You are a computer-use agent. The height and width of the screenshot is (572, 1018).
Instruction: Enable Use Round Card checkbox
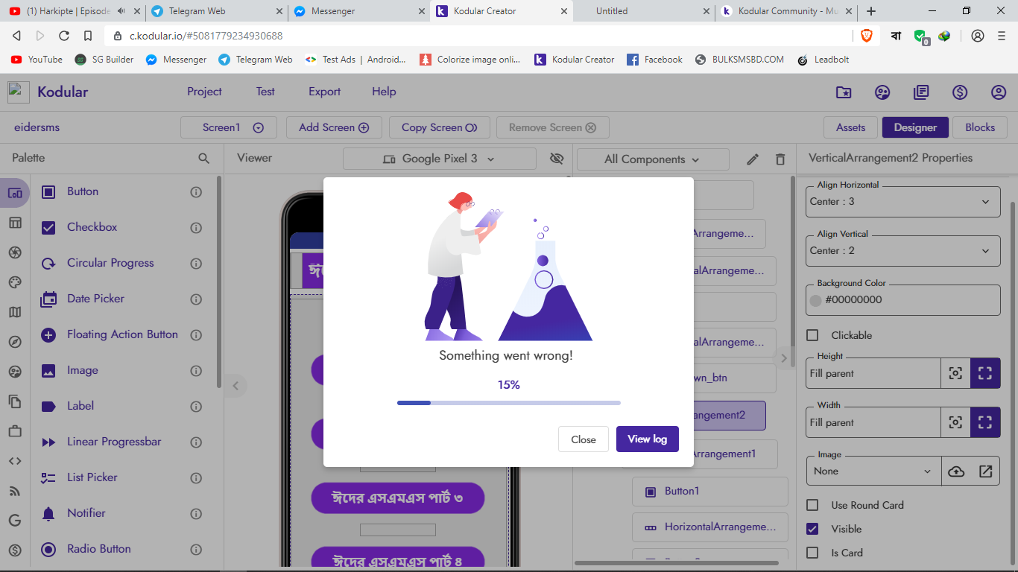point(813,505)
